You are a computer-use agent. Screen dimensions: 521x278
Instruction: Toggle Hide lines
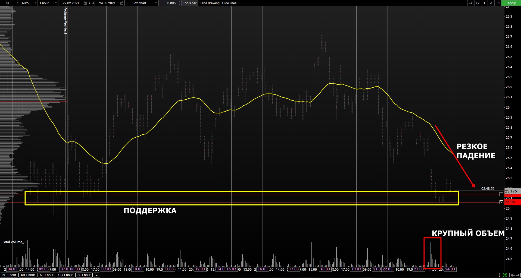tap(229, 3)
